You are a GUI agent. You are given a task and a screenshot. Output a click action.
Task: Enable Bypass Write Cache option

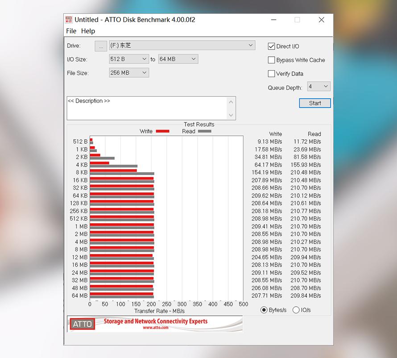(271, 60)
